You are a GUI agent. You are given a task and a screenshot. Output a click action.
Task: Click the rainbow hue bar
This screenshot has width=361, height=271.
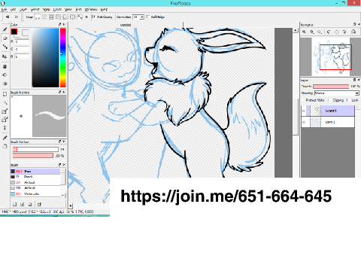click(x=62, y=58)
